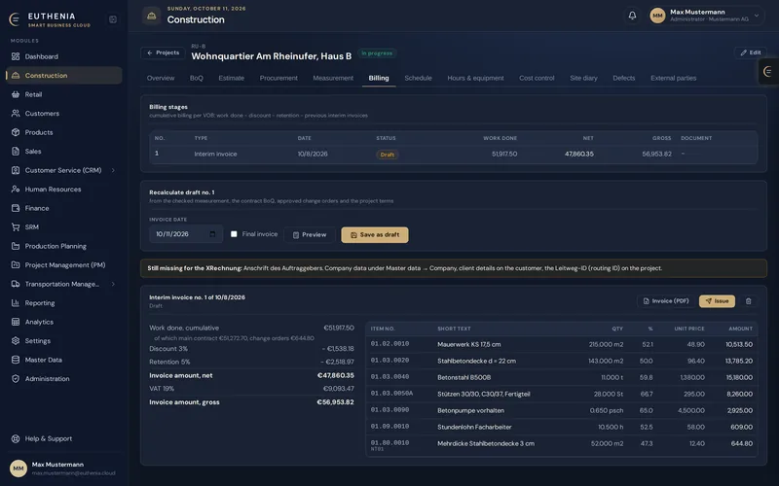
Task: Switch to the Overview tab
Action: pos(161,78)
